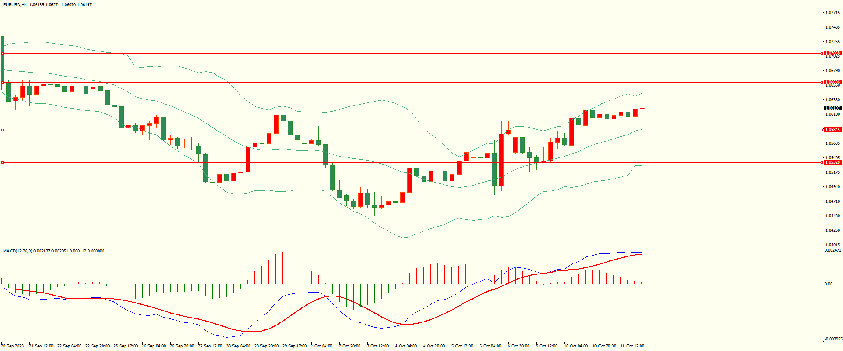The width and height of the screenshot is (843, 351).
Task: Click the EURUSD,H4 chart symbol title
Action: (x=15, y=5)
